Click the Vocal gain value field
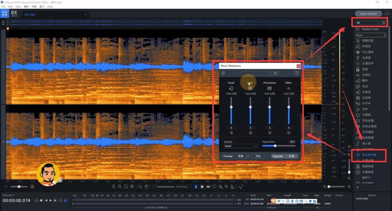Screen dimensions: 392x211 click(x=231, y=128)
